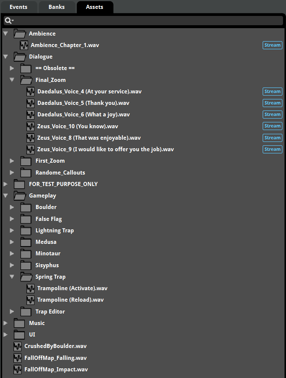Expand the FOR_TEST_PURPOSE_ONLY folder arrow
Image resolution: width=286 pixels, height=378 pixels.
tap(6, 184)
